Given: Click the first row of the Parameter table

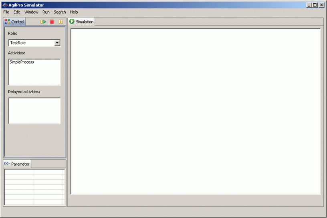Looking at the screenshot, I should (x=34, y=172).
